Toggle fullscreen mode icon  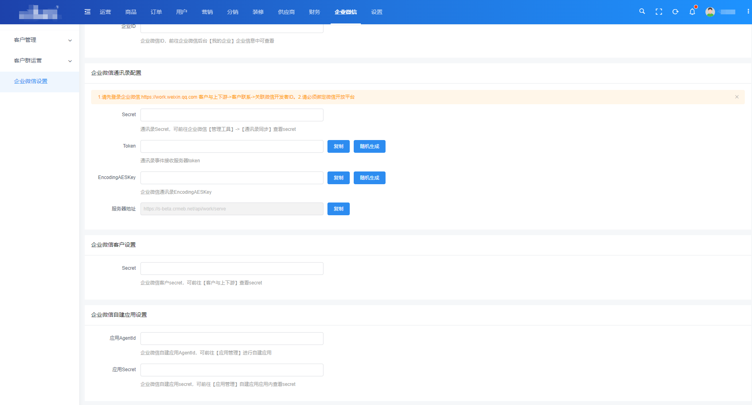[659, 12]
